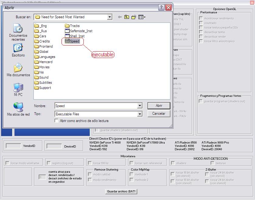Go back to the previous folder
This screenshot has height=200, width=255.
[120, 17]
